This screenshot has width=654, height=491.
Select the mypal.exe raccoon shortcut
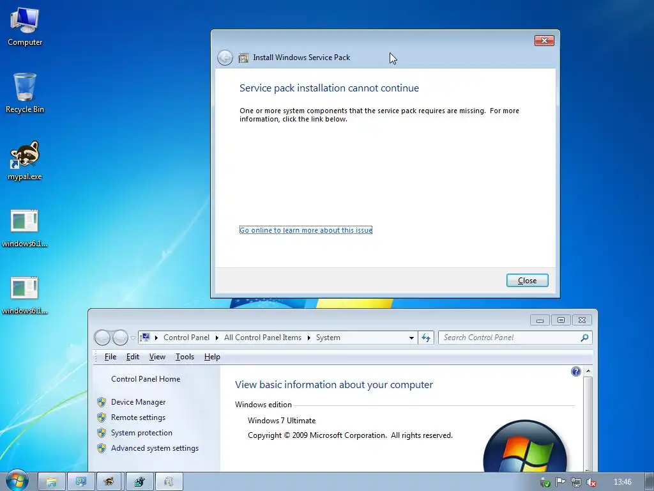pos(25,160)
